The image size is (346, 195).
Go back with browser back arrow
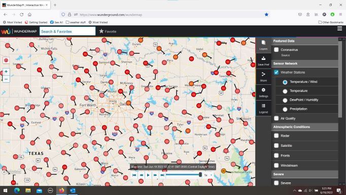click(x=6, y=15)
